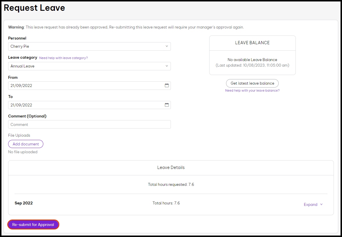Image resolution: width=342 pixels, height=237 pixels.
Task: Open the To date calendar icon
Action: (167, 105)
